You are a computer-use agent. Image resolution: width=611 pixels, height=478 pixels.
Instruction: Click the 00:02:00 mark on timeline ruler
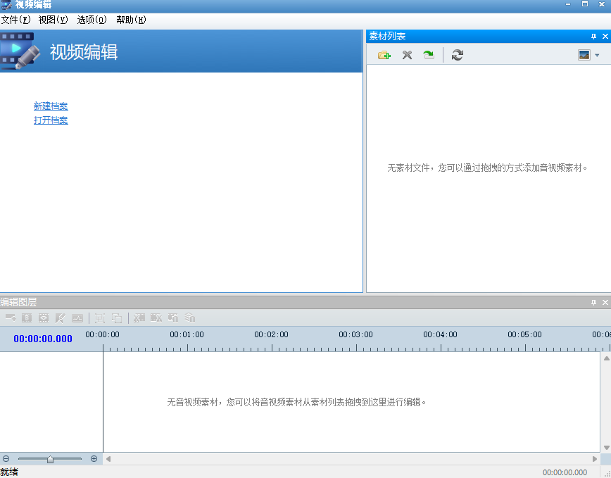pos(271,334)
